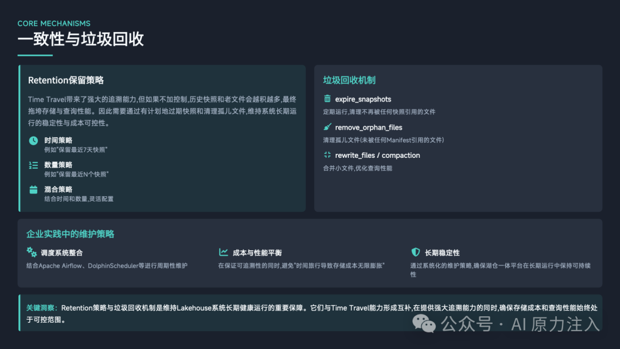Click the description mentioning Apache Airflow
Image resolution: width=620 pixels, height=349 pixels.
(107, 266)
